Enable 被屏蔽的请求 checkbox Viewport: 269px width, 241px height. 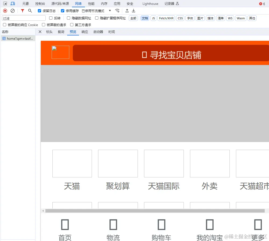tap(44, 25)
